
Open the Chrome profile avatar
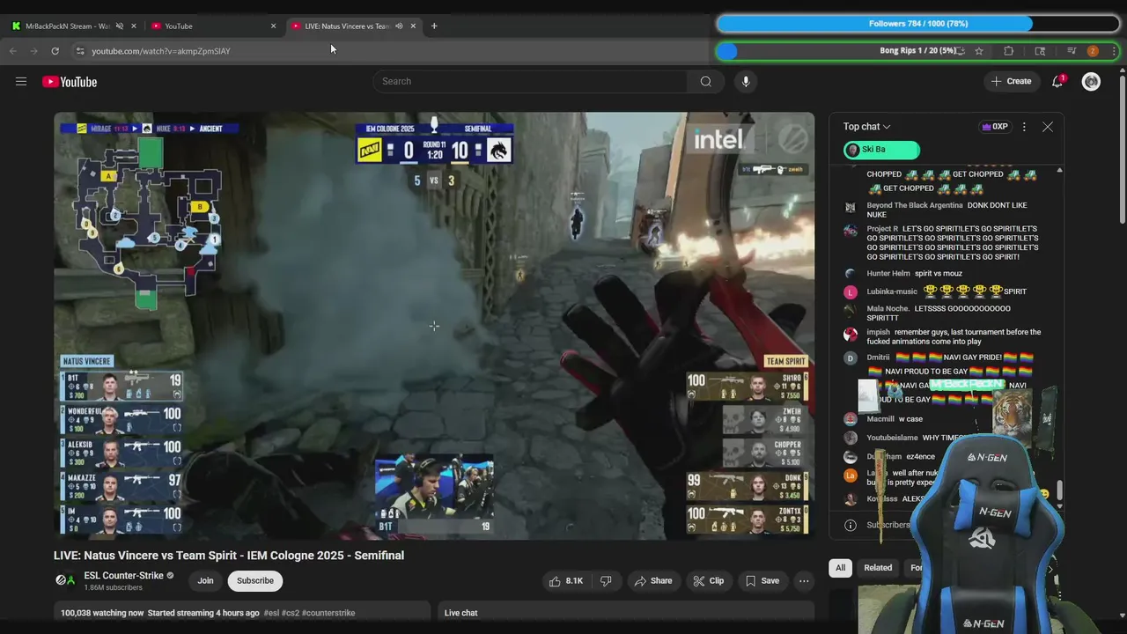pyautogui.click(x=1093, y=51)
